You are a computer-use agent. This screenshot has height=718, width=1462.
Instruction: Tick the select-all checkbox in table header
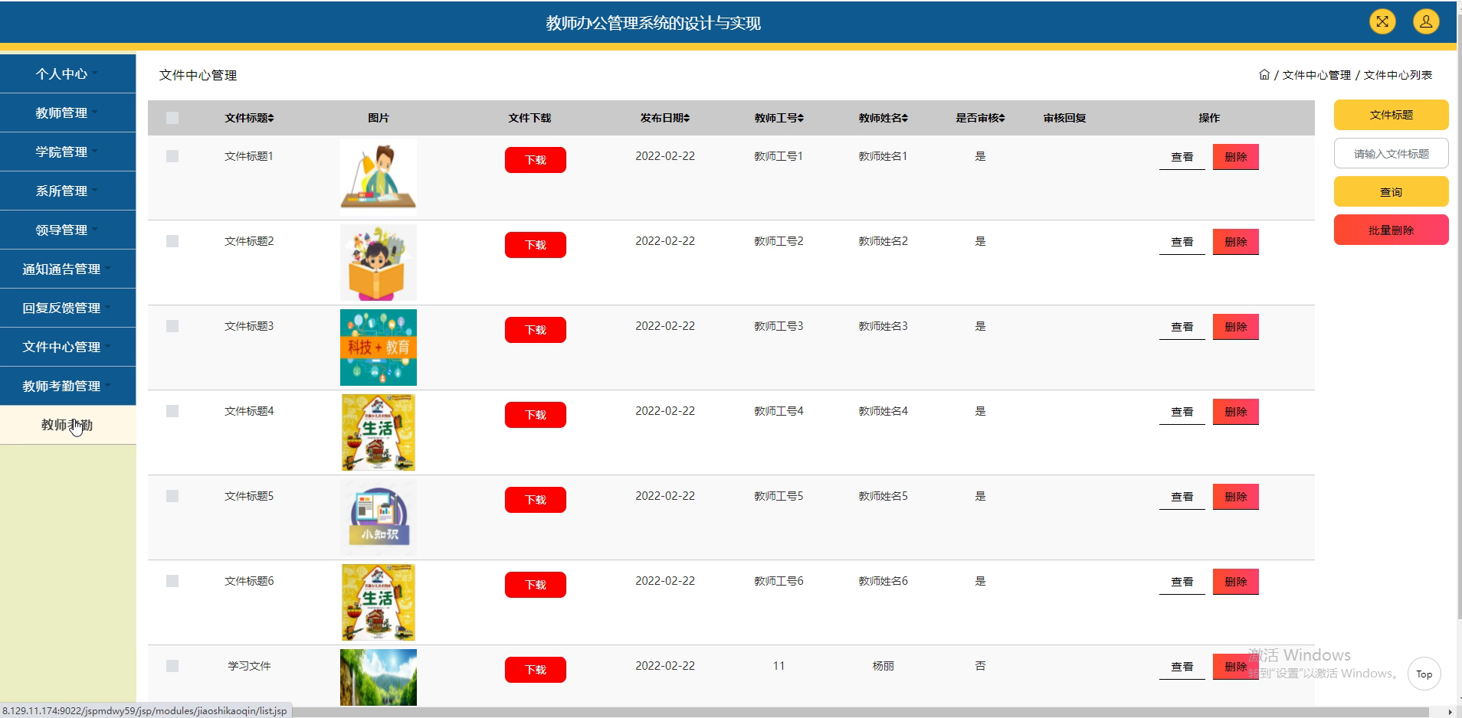[172, 118]
